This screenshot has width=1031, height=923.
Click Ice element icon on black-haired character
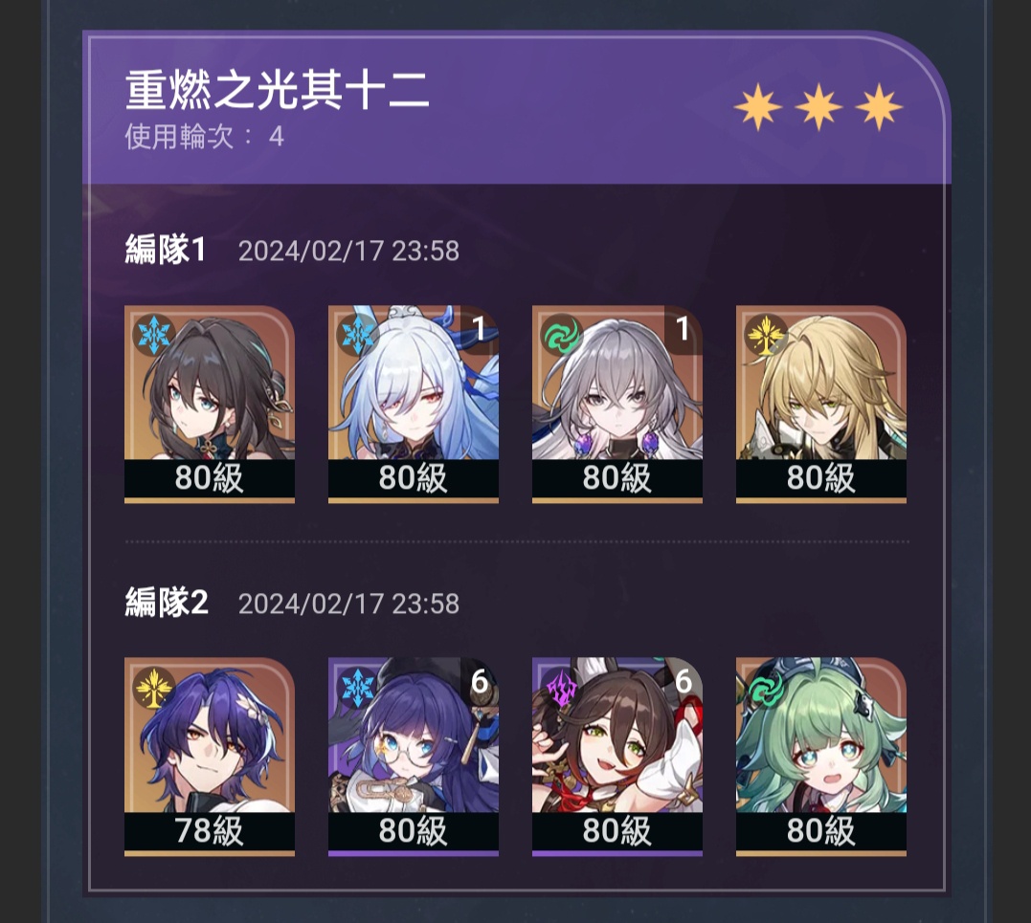point(152,335)
